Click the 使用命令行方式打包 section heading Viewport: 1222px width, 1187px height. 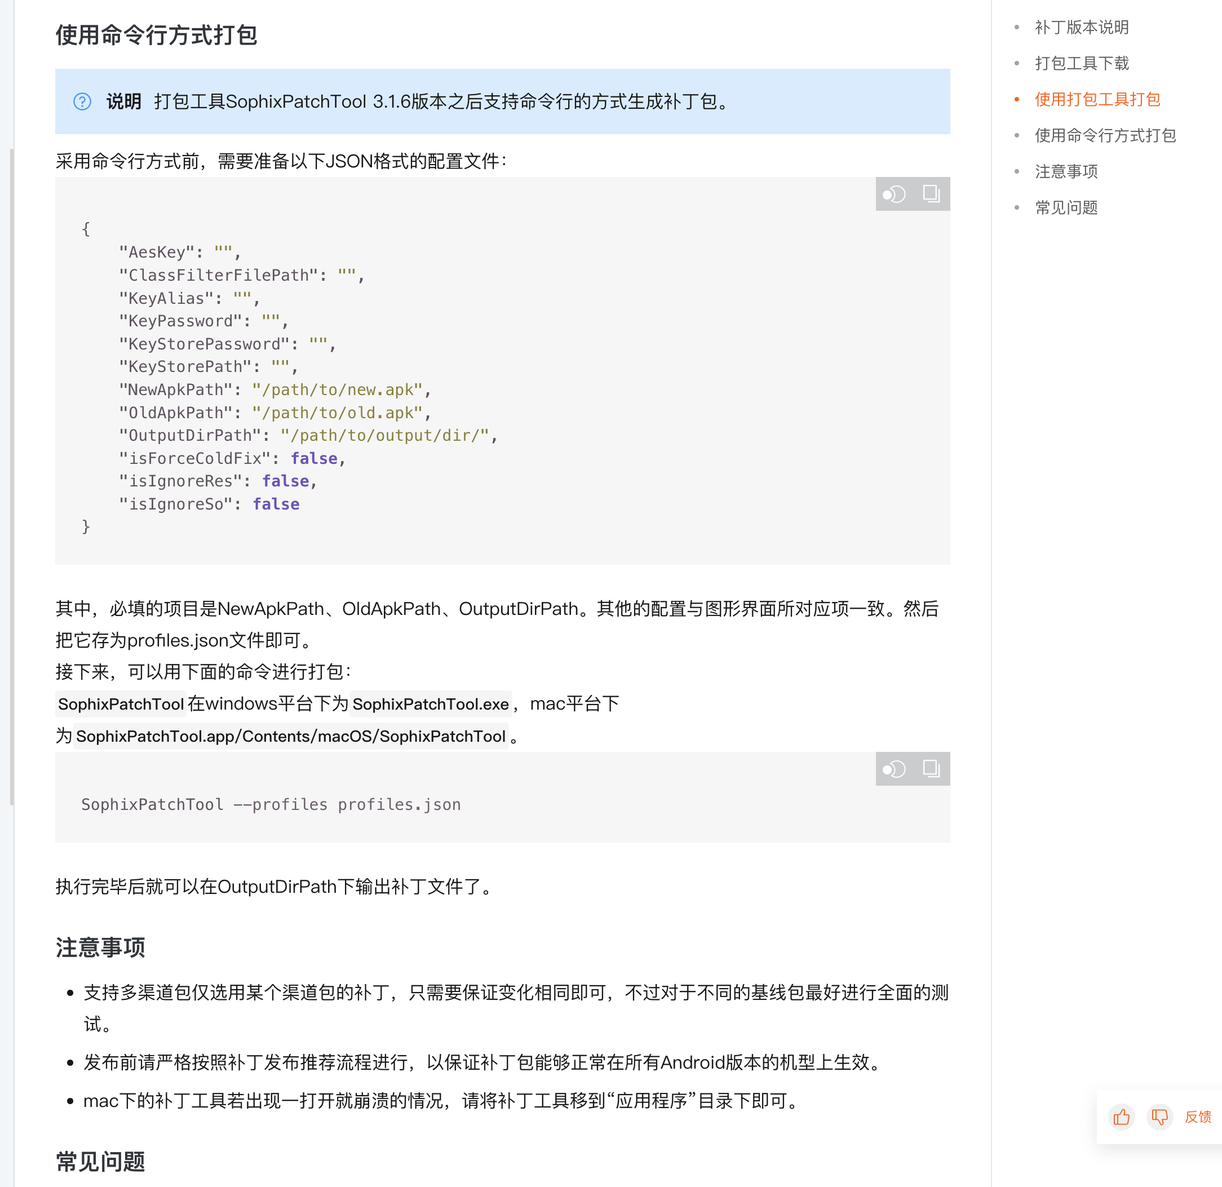(x=157, y=36)
